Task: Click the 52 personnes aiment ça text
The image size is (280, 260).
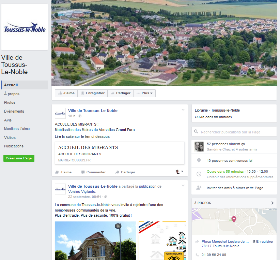Action: coord(226,144)
